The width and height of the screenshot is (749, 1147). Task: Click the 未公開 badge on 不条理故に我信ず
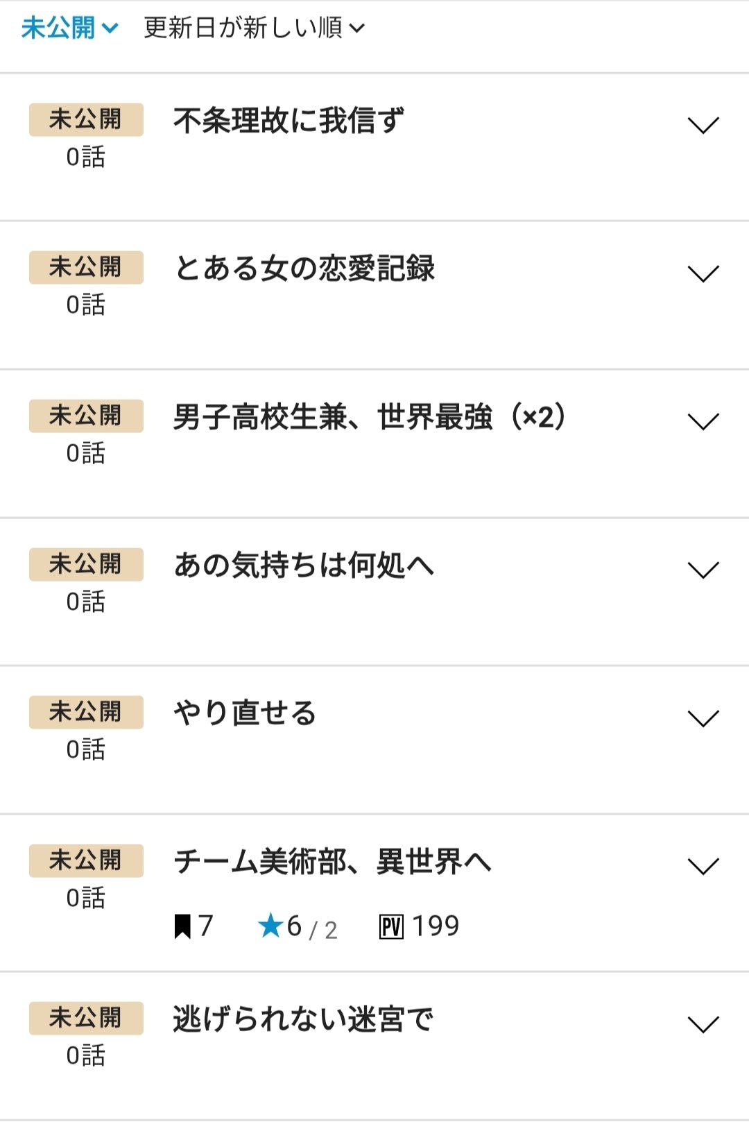[86, 119]
